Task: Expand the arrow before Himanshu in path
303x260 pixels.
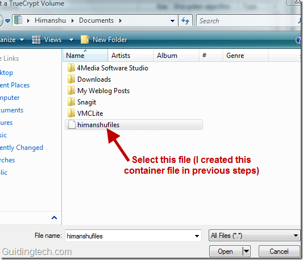Action: click(28, 20)
